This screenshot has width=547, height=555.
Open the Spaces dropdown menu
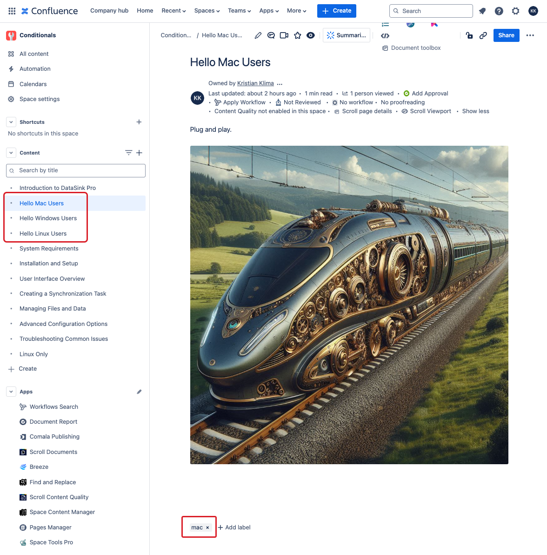pos(207,11)
